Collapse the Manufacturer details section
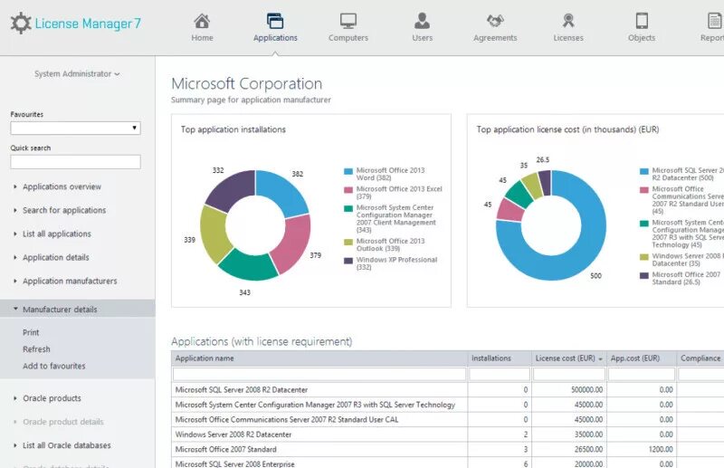This screenshot has height=468, width=724. click(x=78, y=309)
